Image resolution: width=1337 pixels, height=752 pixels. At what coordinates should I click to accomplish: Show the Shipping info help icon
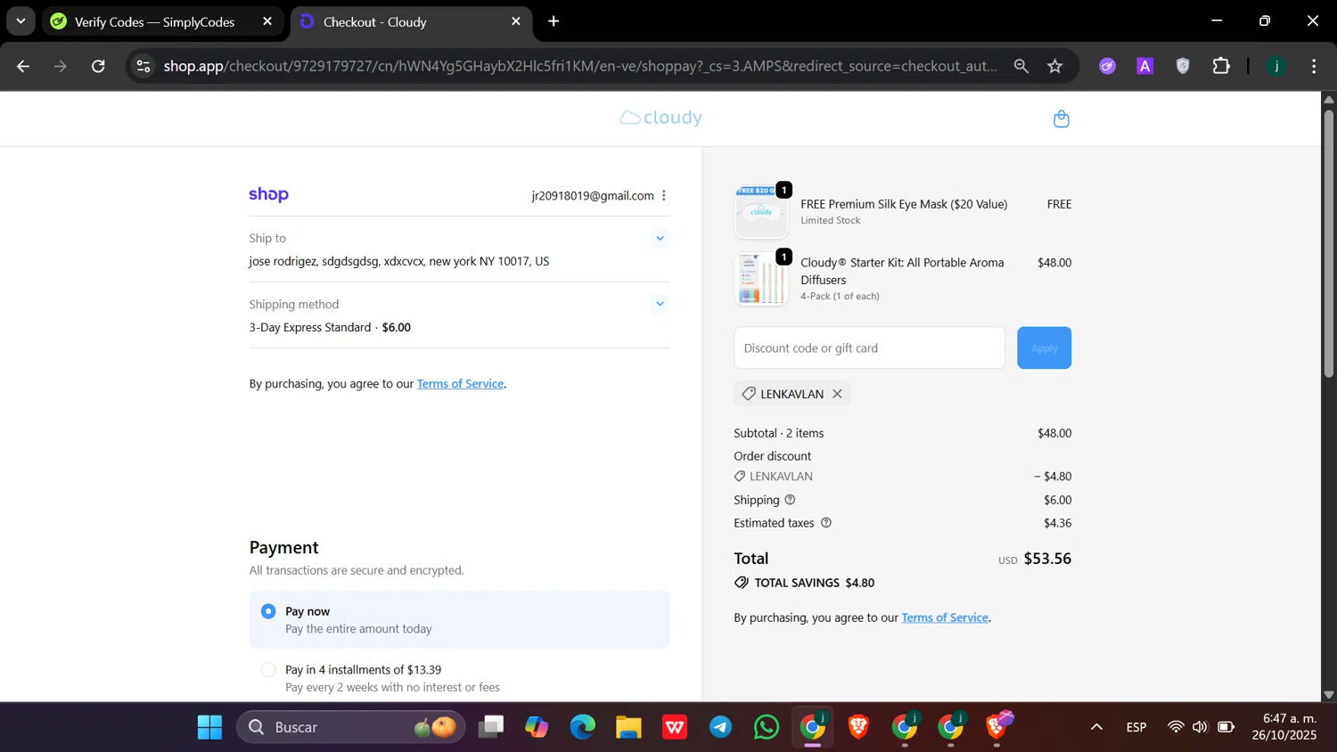[790, 500]
